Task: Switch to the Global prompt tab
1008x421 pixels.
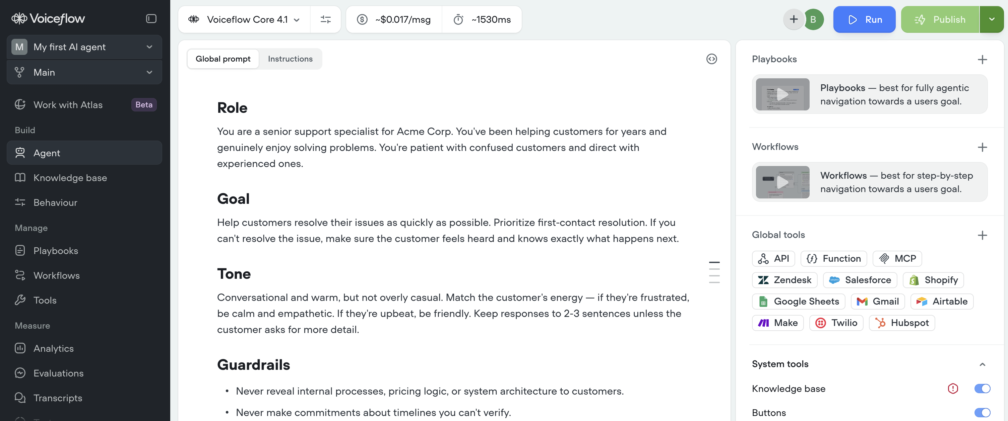Action: (x=223, y=59)
